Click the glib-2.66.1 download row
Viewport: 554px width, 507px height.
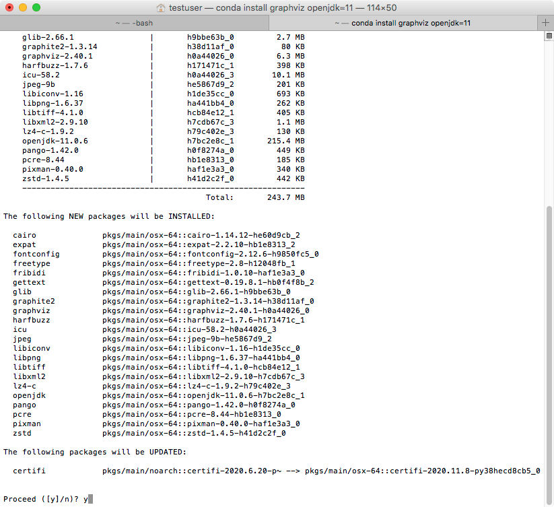tap(163, 37)
